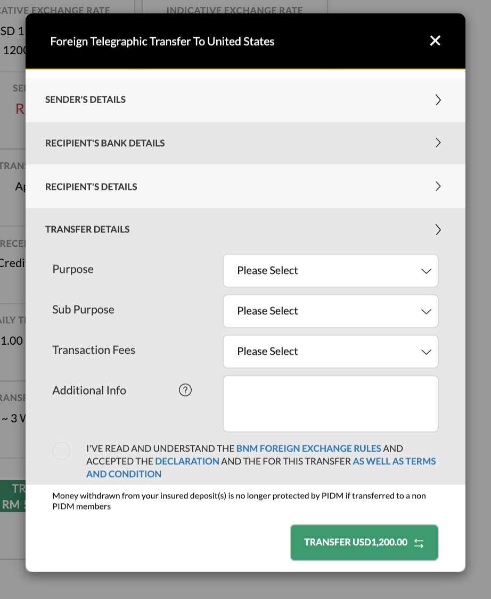Expand the Sender's Details chevron arrow
This screenshot has height=599, width=491.
click(x=438, y=99)
